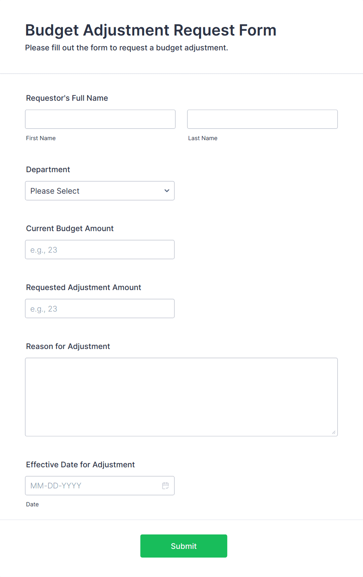Click the 'First Name' sublabel
Viewport: 363px width, 577px height.
[x=41, y=138]
